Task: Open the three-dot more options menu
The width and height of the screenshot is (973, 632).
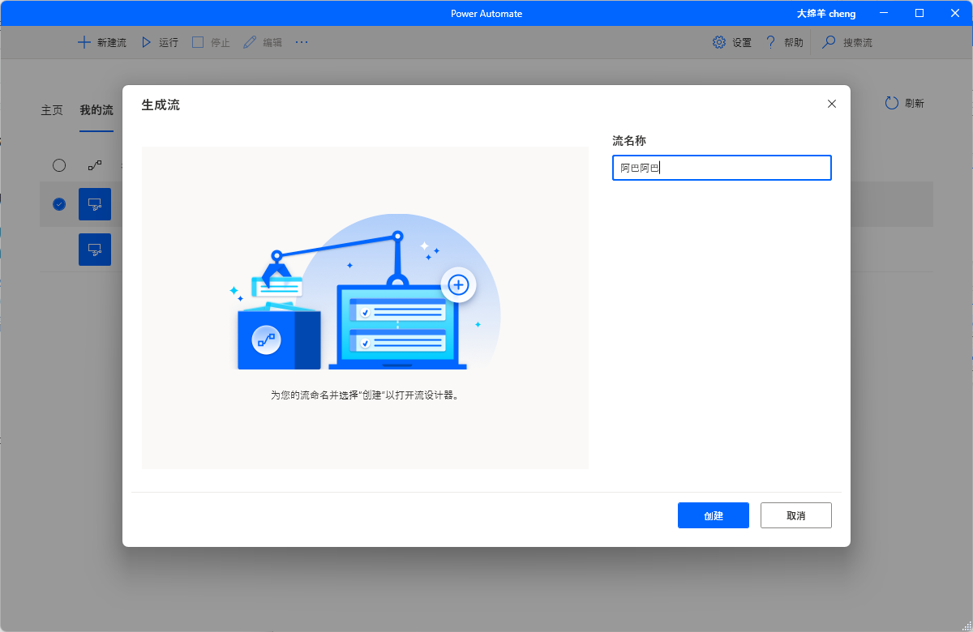Action: tap(302, 42)
